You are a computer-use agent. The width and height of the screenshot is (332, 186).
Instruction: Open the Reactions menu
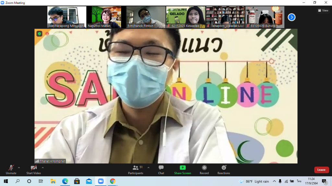(224, 170)
